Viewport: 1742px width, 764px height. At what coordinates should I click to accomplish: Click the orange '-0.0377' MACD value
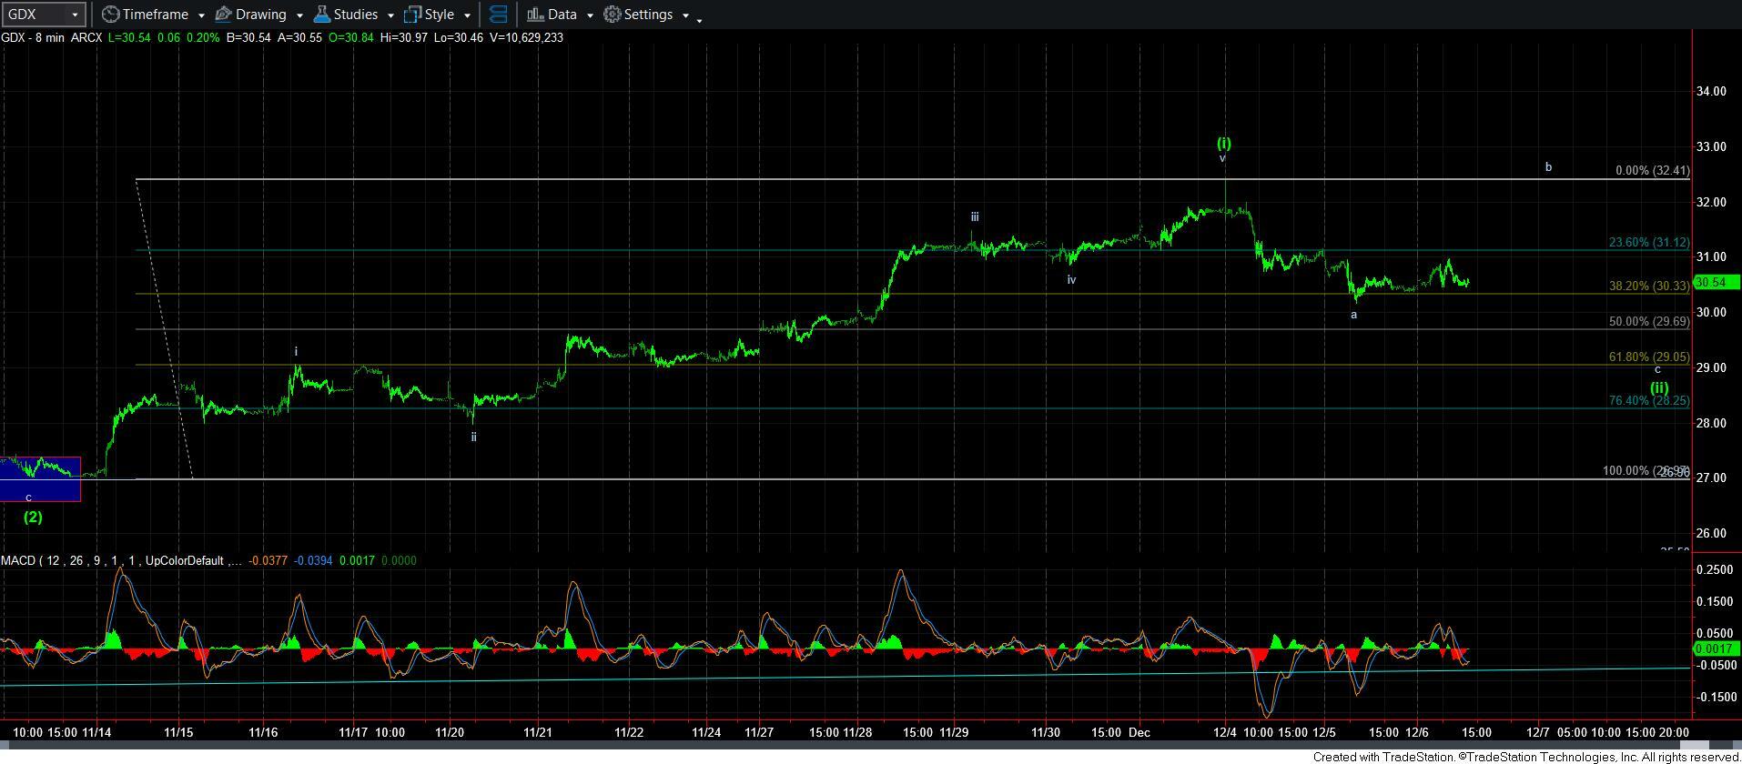pyautogui.click(x=267, y=560)
